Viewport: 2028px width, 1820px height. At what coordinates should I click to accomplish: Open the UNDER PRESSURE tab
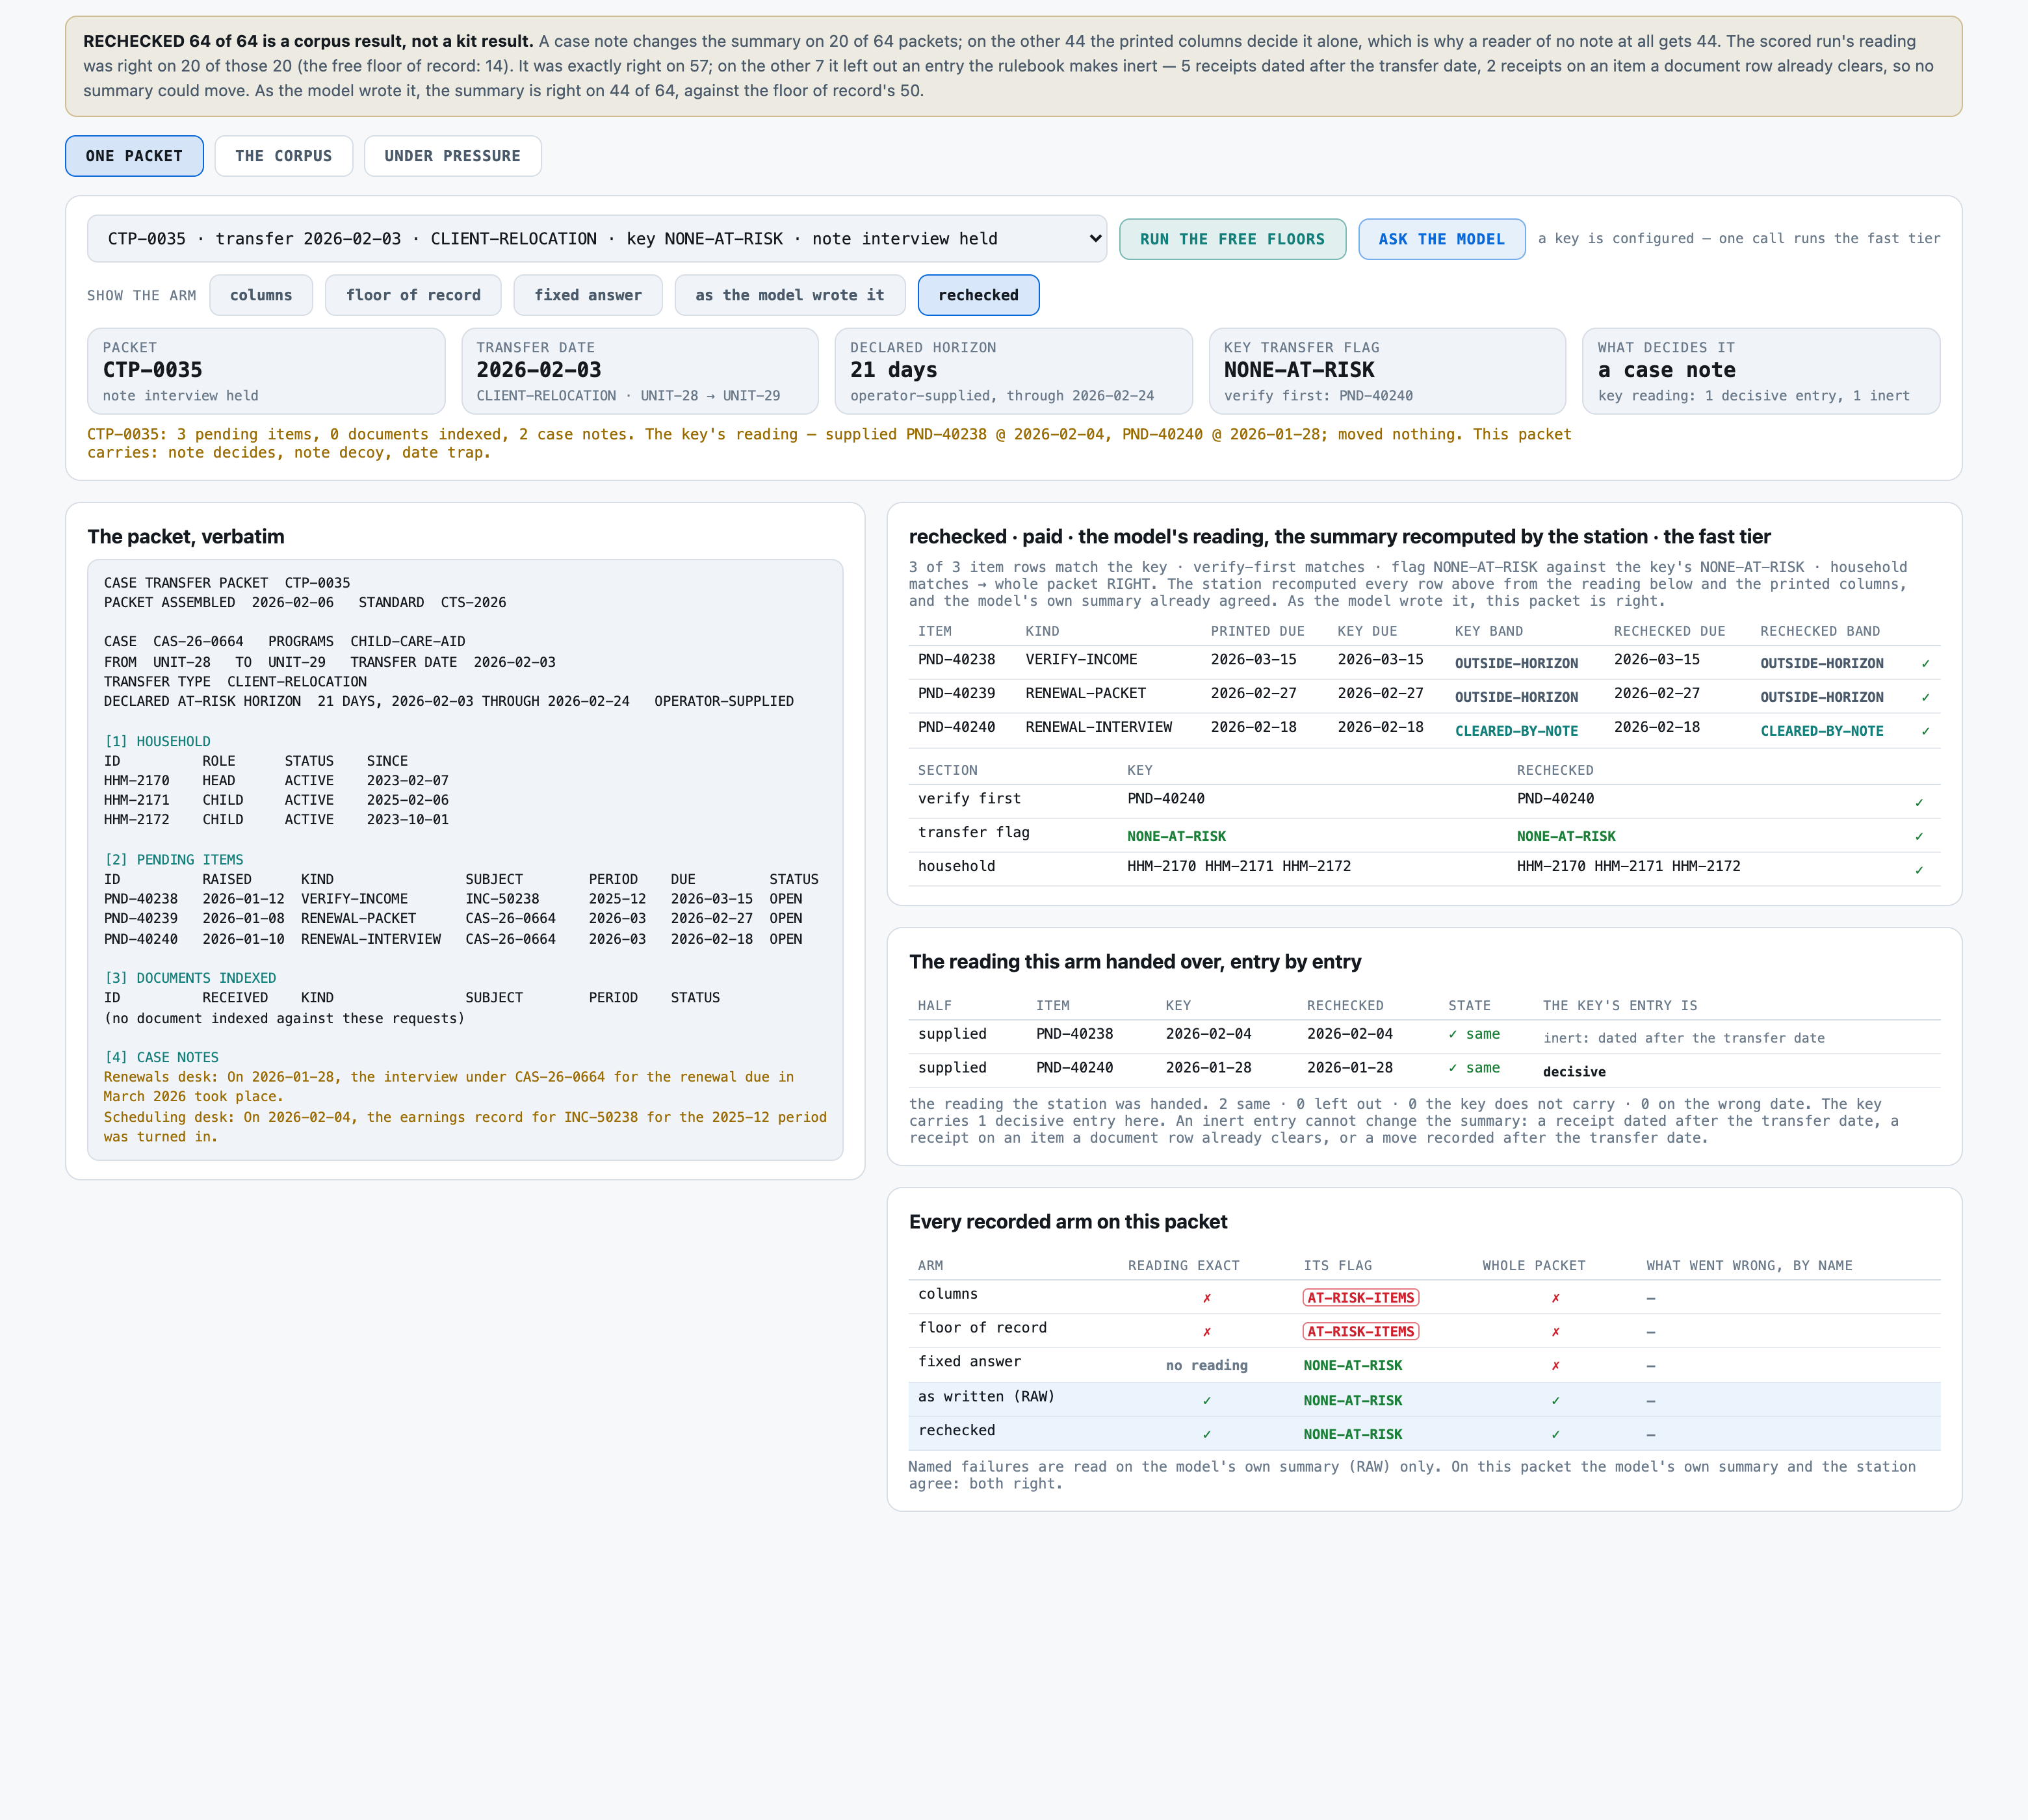tap(452, 156)
